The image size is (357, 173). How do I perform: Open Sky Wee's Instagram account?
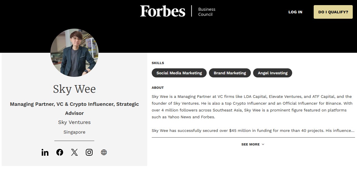tap(89, 152)
